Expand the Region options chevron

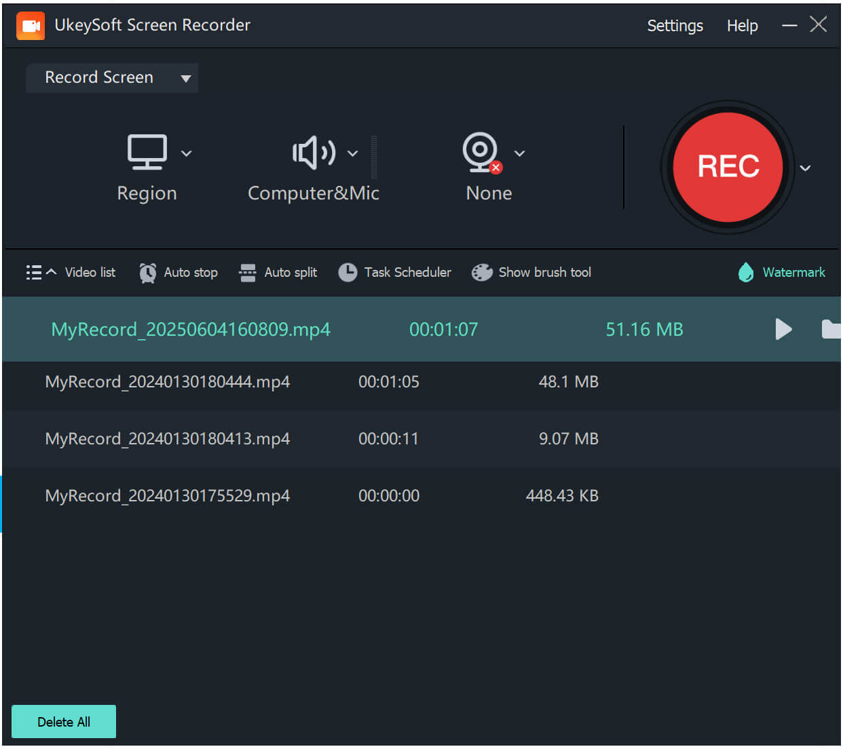[187, 153]
